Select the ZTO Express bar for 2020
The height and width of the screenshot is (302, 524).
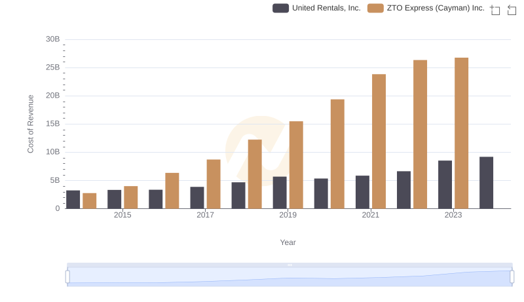pyautogui.click(x=337, y=154)
